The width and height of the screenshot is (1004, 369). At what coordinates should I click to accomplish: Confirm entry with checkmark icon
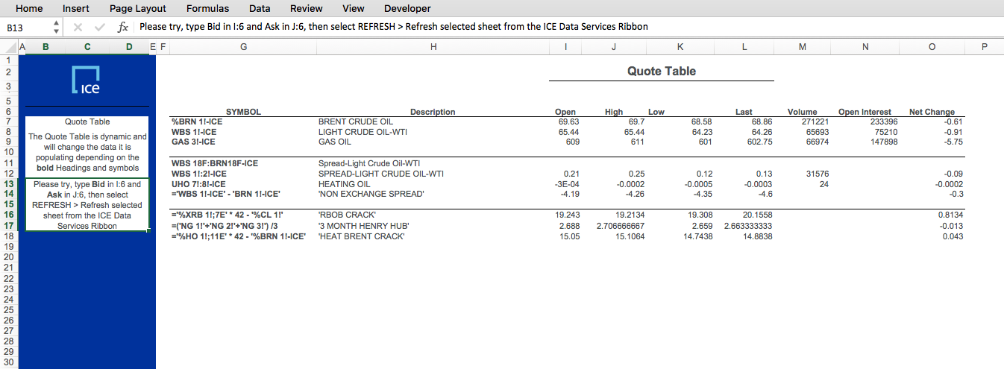pyautogui.click(x=100, y=27)
